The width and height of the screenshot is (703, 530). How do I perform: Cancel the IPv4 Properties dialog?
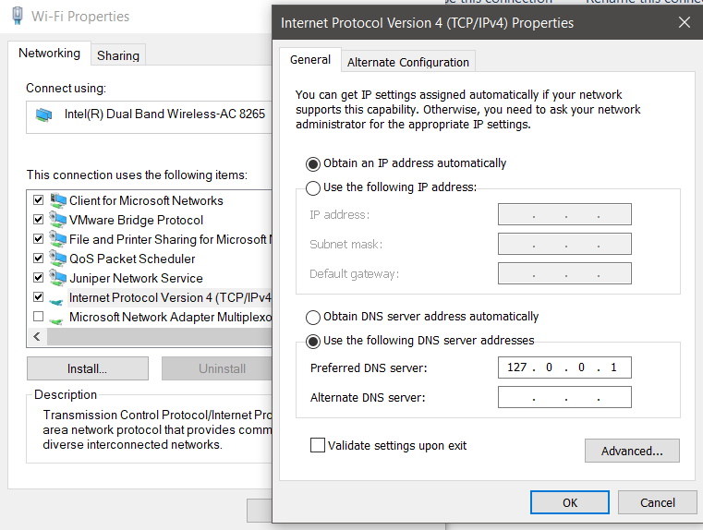(657, 502)
